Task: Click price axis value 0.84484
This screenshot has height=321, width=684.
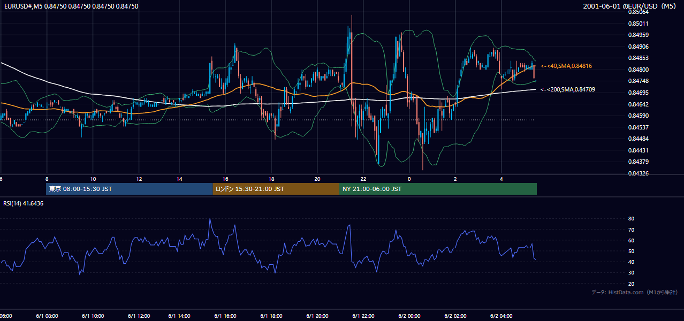Action: (638, 139)
